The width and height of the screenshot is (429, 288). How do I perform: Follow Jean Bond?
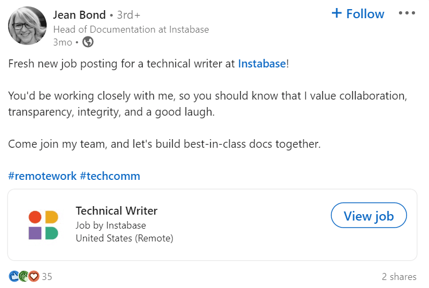click(358, 14)
